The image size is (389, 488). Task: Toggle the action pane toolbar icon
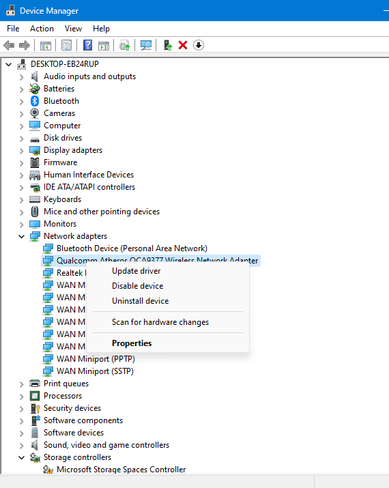(x=104, y=46)
